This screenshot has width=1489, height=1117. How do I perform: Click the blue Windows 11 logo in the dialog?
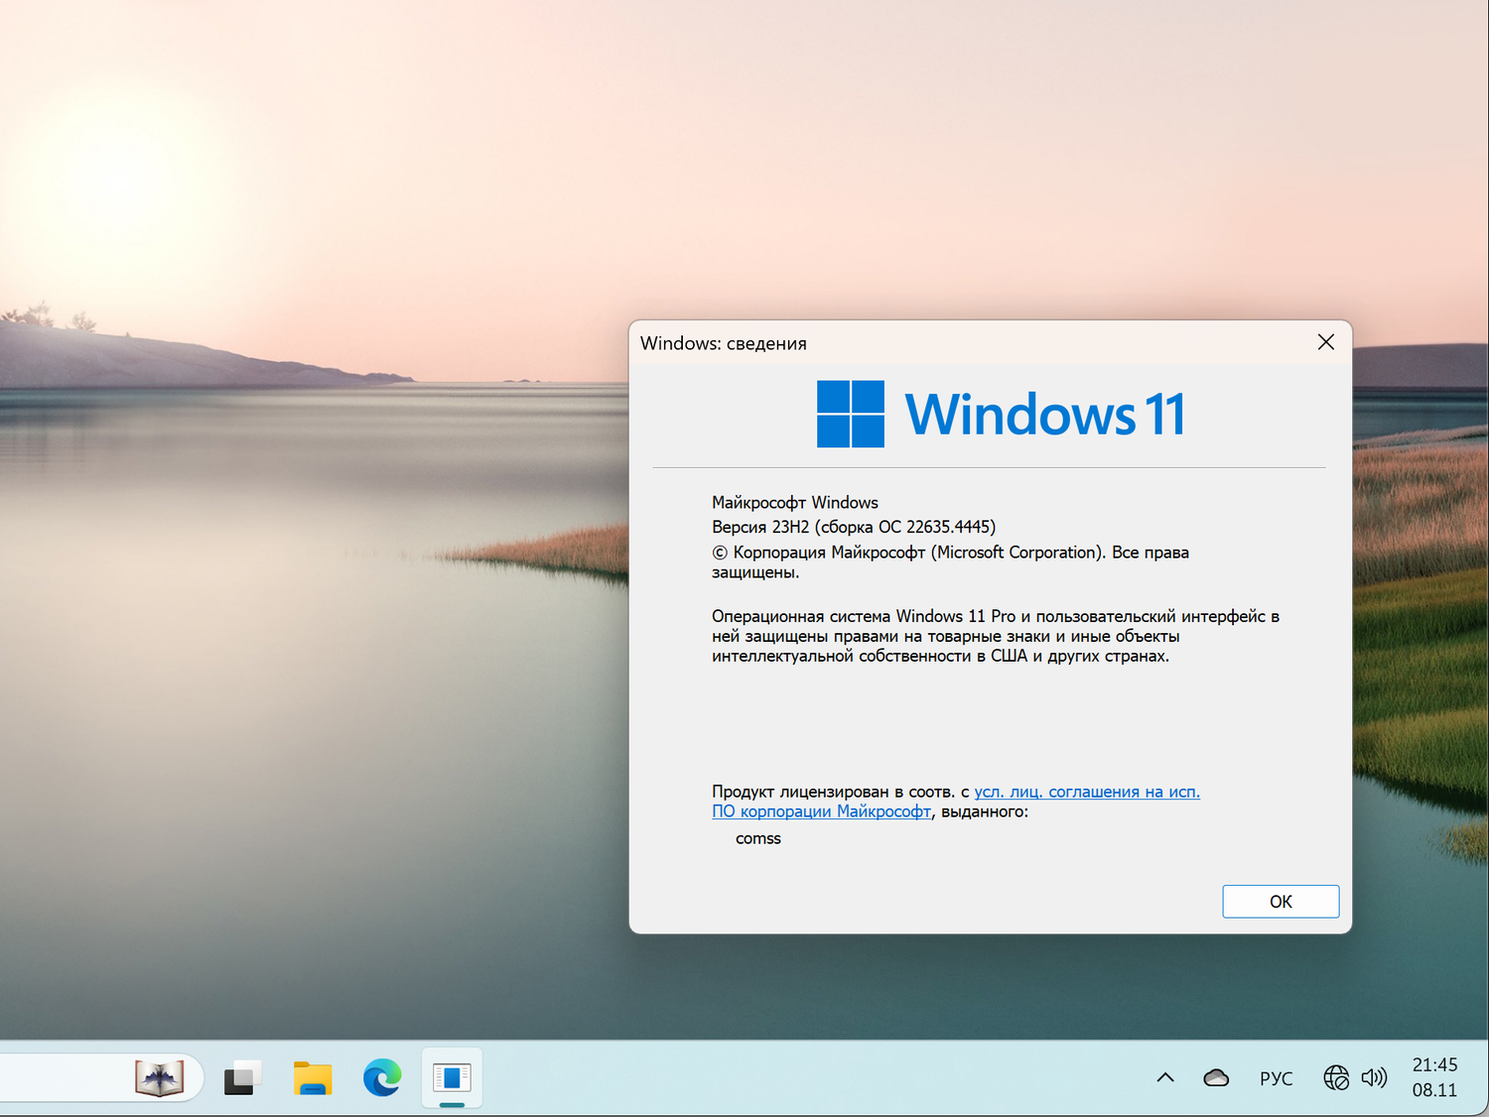coord(849,414)
